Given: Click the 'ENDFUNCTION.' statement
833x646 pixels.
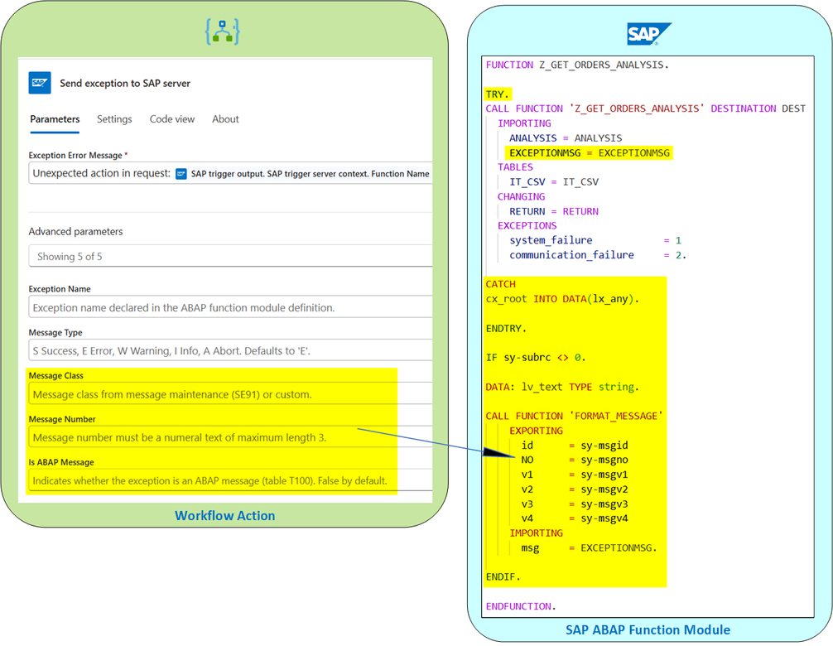Looking at the screenshot, I should [x=521, y=606].
